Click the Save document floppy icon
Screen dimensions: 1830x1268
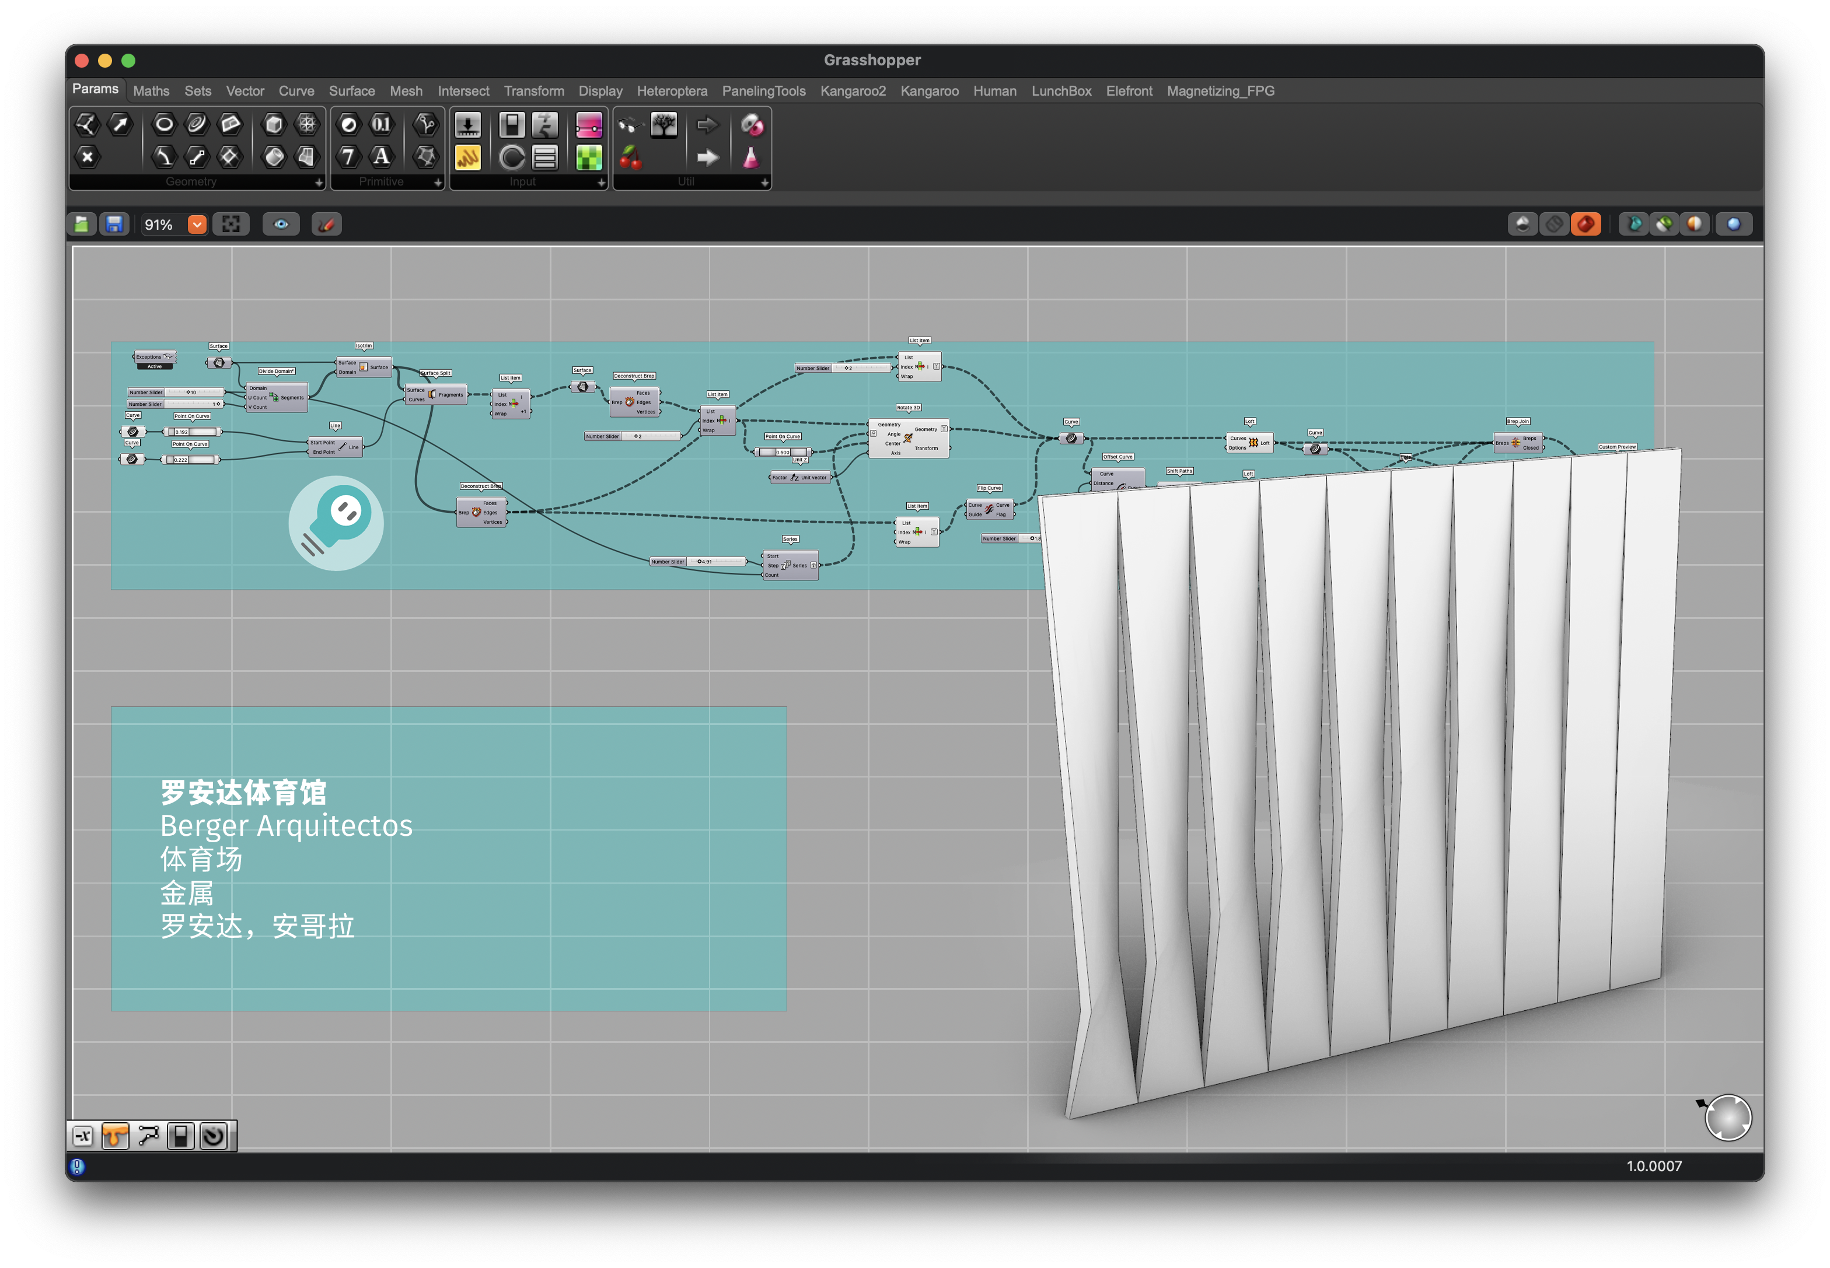pos(114,225)
